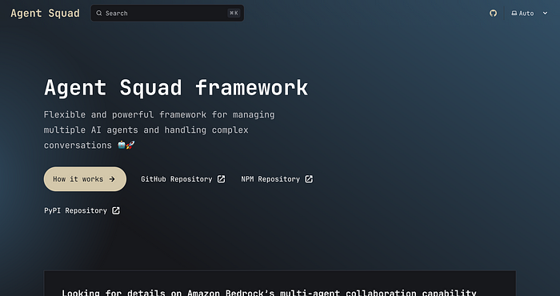Click the laptop icon beside Auto
This screenshot has height=296, width=560.
click(x=514, y=14)
